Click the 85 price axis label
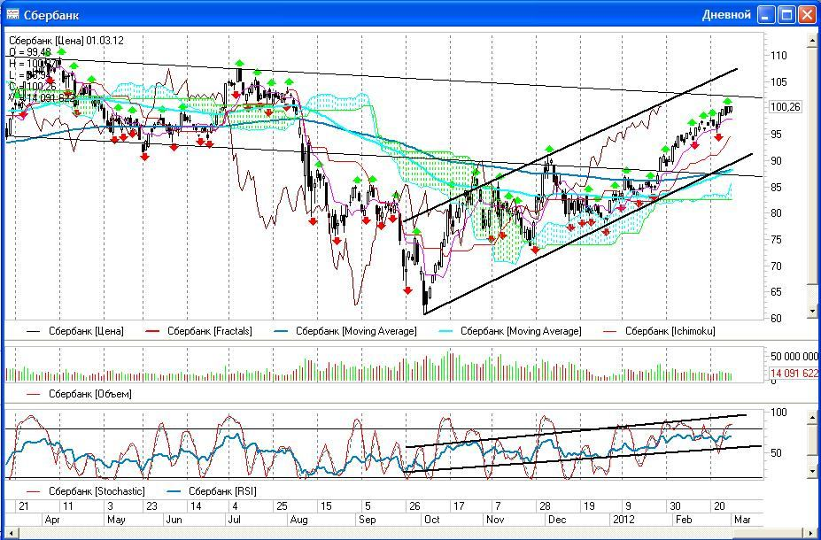821x540 pixels. [x=776, y=187]
